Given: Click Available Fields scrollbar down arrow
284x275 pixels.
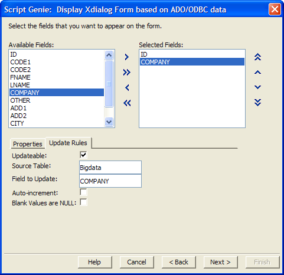Looking at the screenshot, I should click(109, 122).
